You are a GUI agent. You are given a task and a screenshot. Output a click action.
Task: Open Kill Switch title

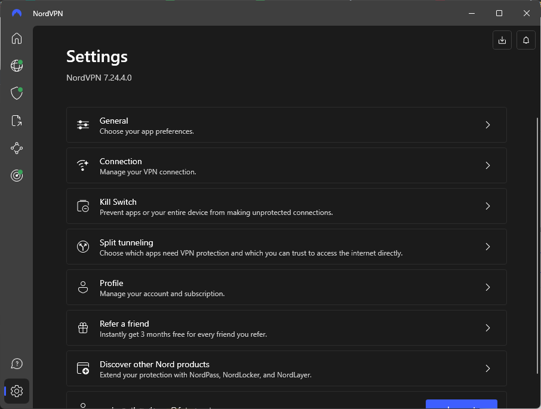click(118, 202)
